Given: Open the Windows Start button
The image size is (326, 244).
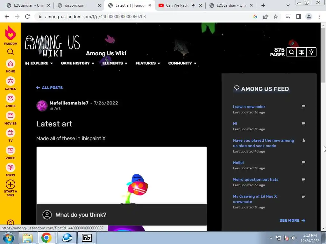Looking at the screenshot, I should [8, 238].
